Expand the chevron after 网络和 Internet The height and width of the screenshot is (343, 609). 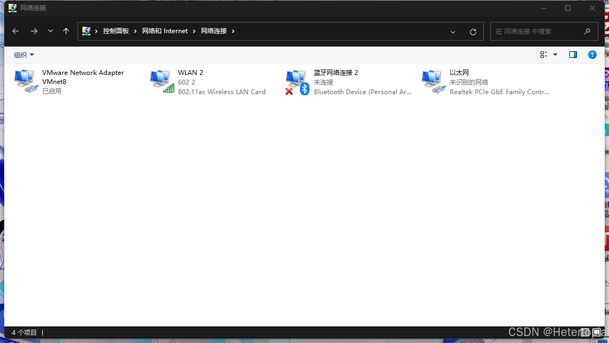(194, 31)
